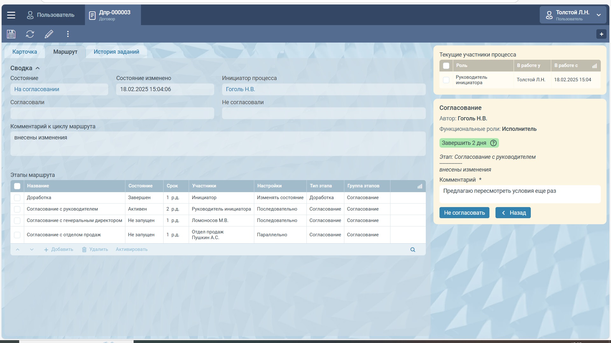Click the Гоголь Н.В. initiator link

click(x=240, y=89)
